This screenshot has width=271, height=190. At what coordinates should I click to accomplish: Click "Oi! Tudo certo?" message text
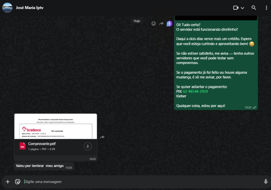pos(188,25)
